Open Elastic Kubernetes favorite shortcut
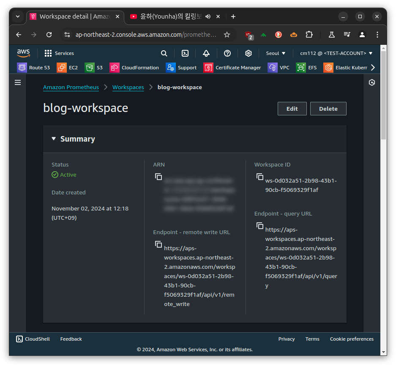396x366 pixels. click(x=345, y=68)
